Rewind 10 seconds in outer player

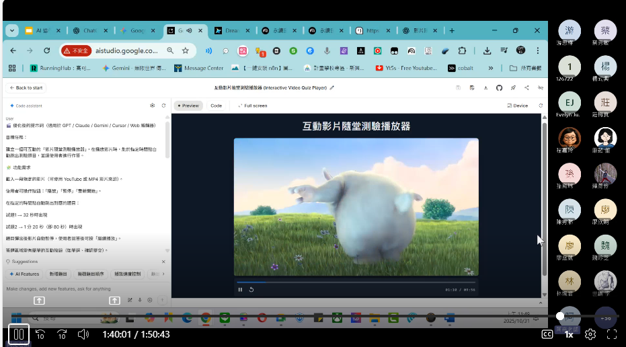pos(40,334)
